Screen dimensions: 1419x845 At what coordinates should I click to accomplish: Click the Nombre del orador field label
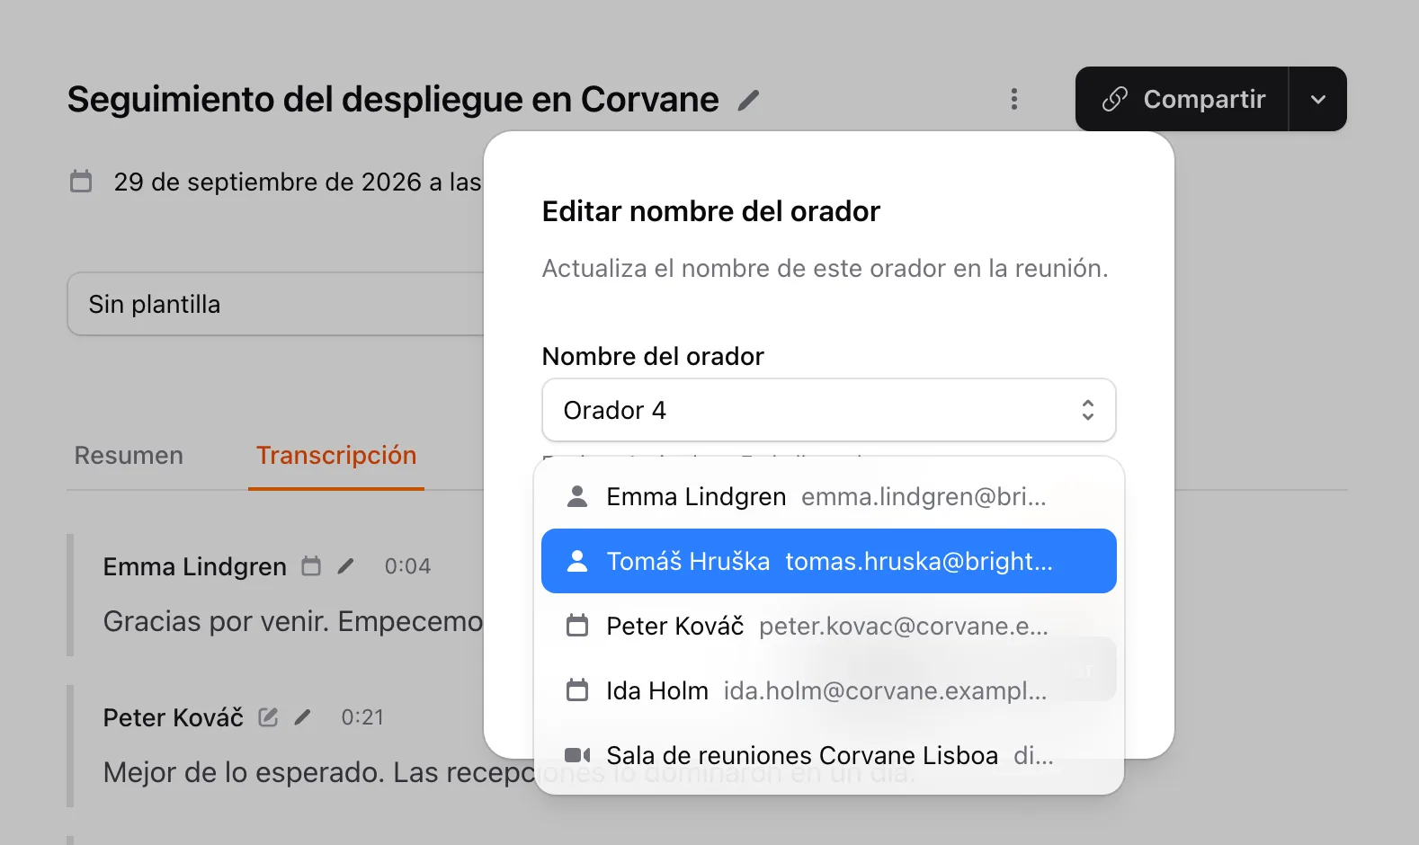coord(653,356)
